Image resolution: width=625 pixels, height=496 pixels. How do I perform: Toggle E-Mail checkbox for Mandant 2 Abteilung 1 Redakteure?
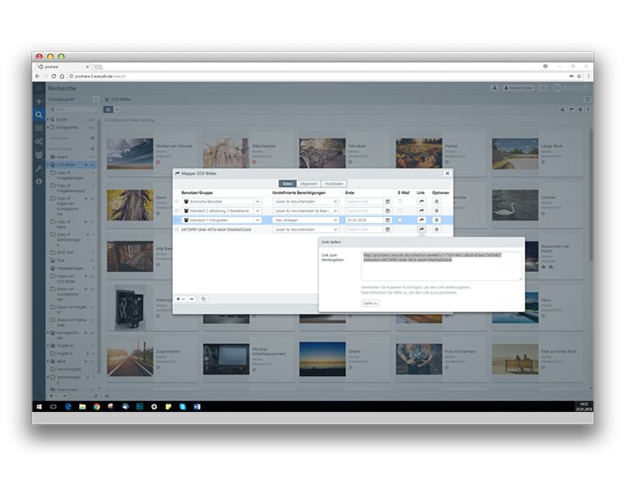(x=400, y=211)
